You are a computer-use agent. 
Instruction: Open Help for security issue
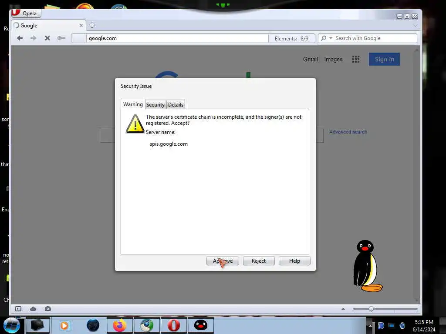[294, 261]
